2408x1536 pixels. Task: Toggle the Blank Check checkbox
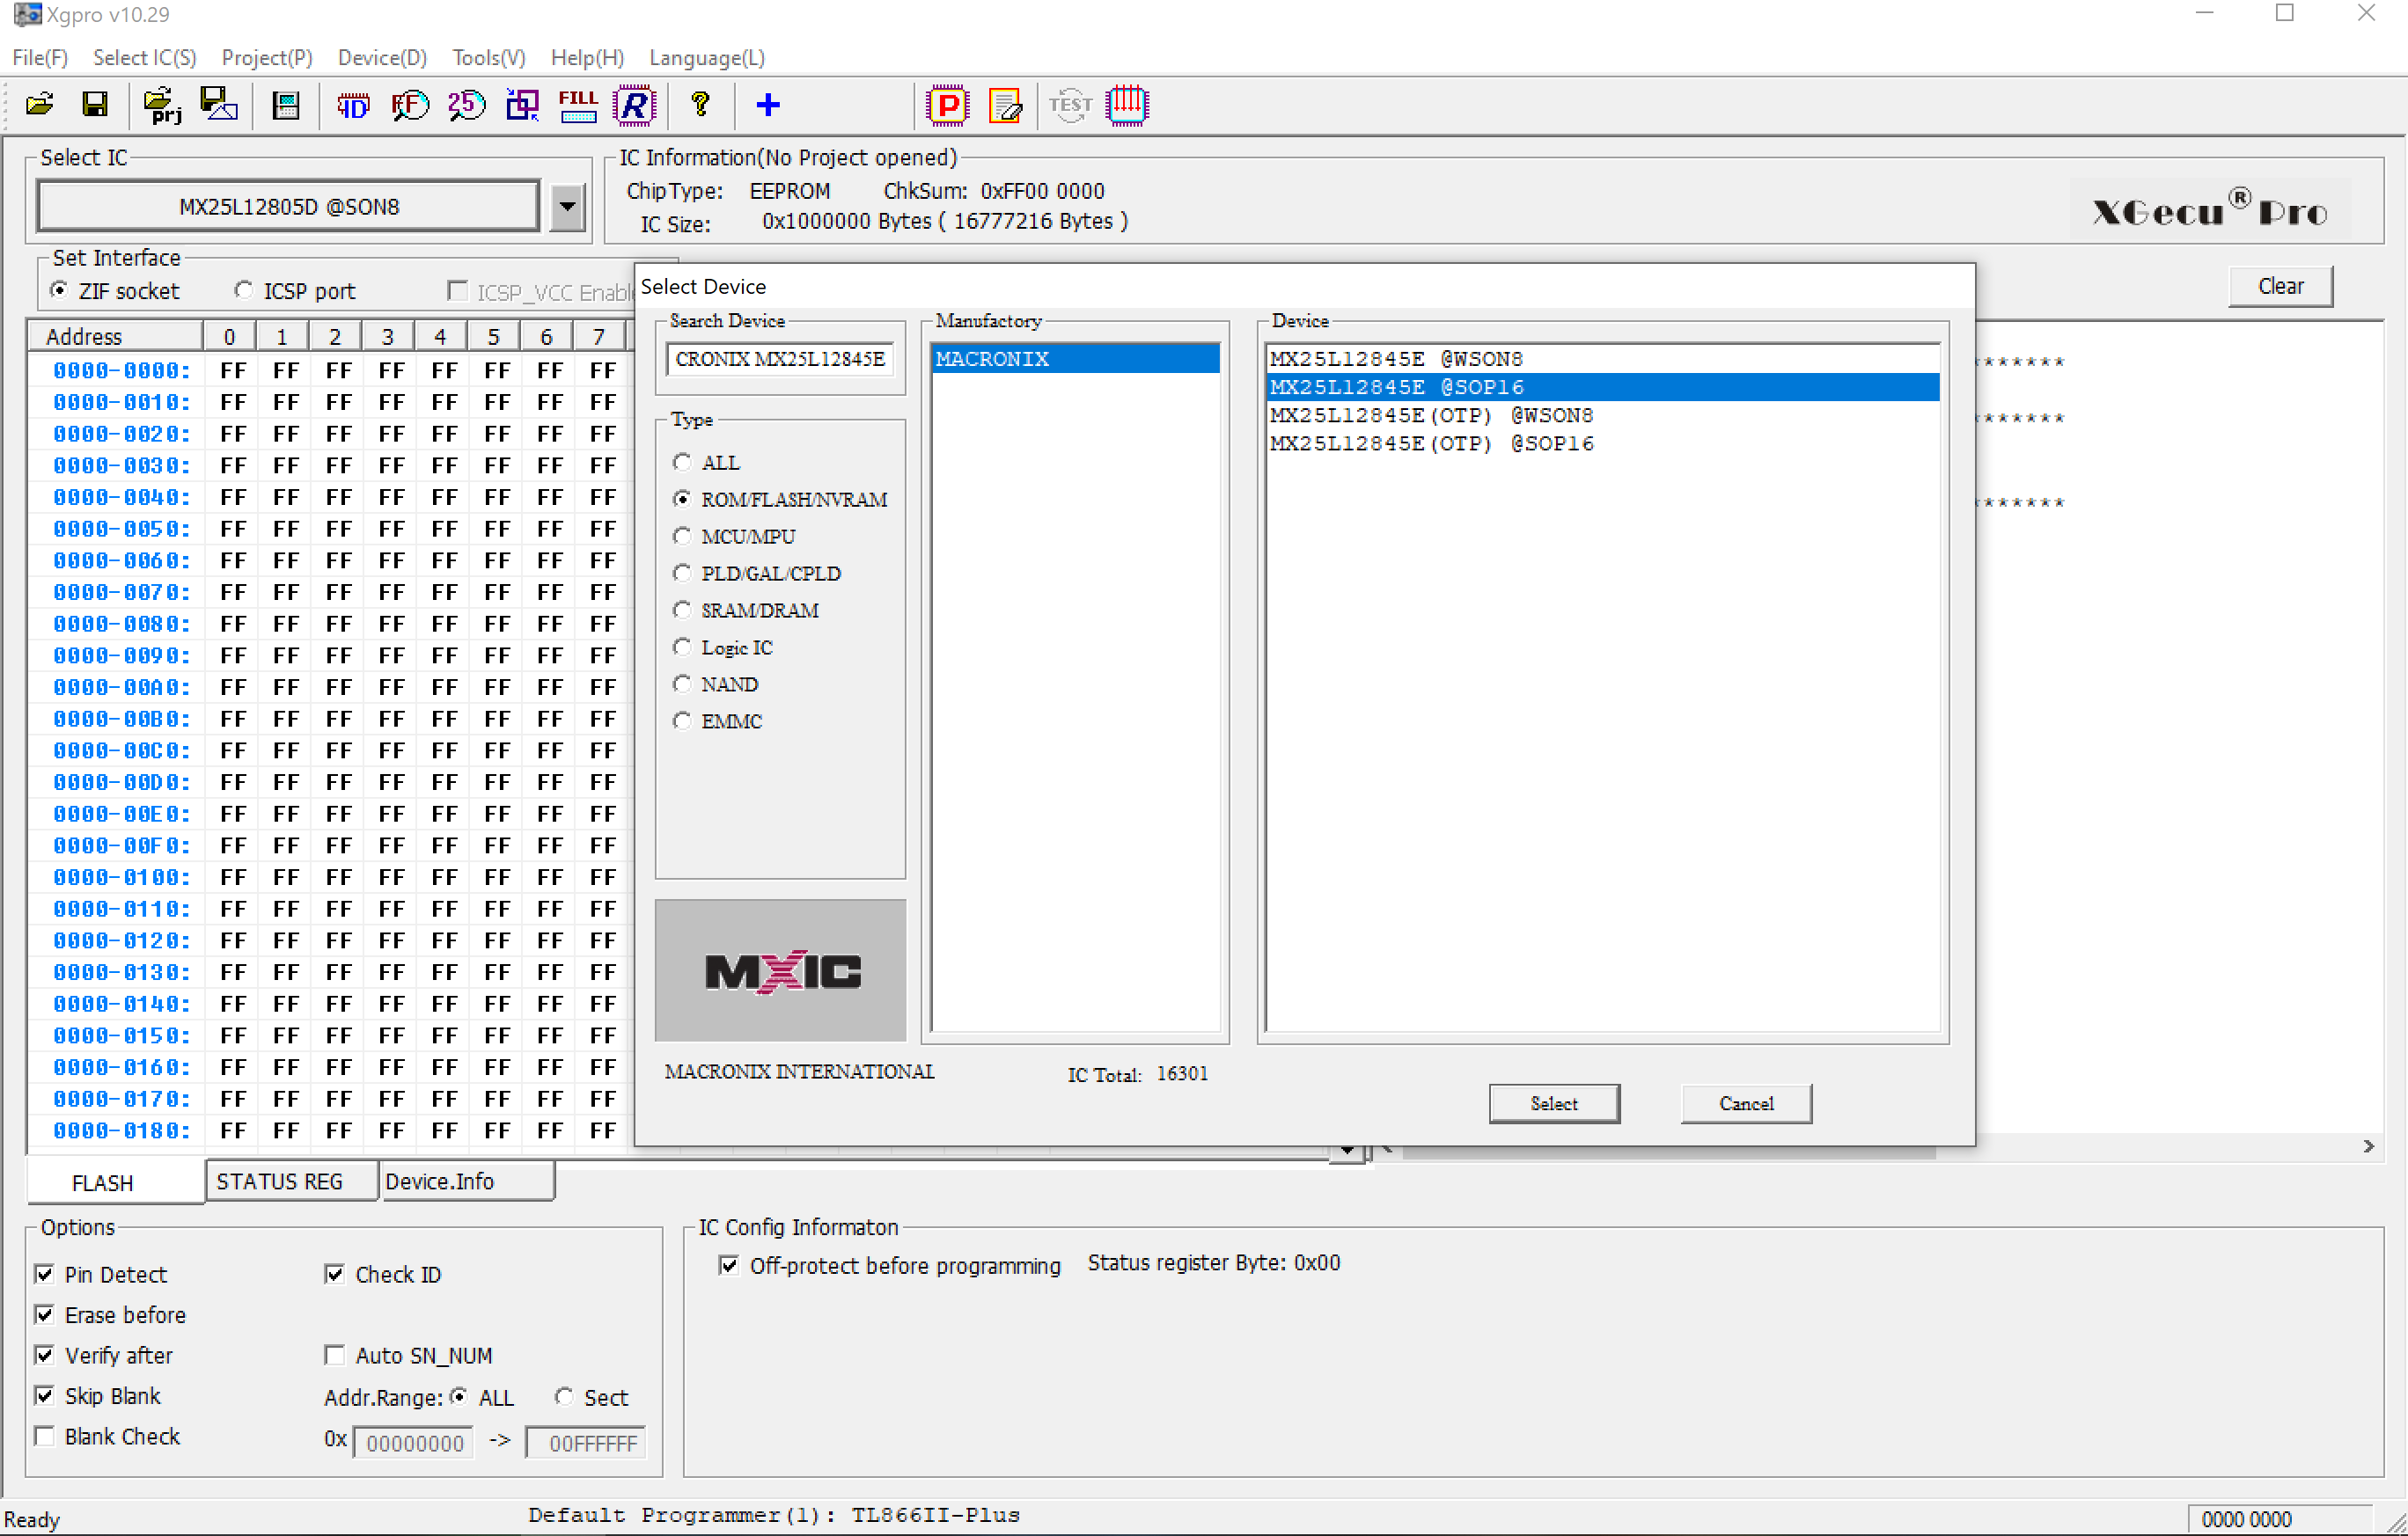coord(45,1436)
